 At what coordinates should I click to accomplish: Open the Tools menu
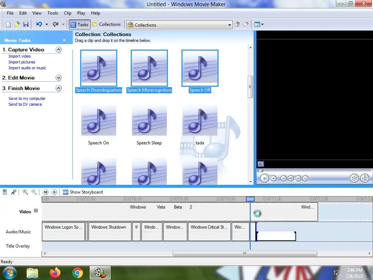click(52, 13)
